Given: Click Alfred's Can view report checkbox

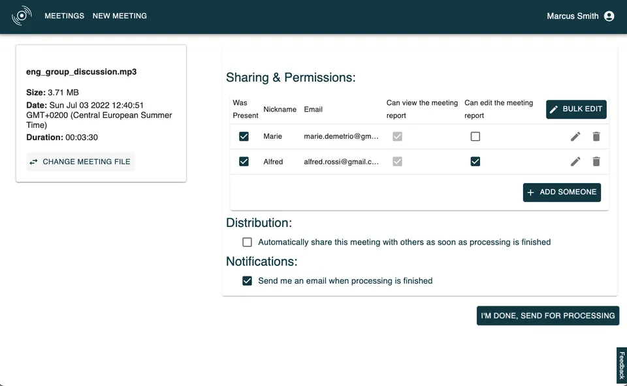Looking at the screenshot, I should (x=398, y=162).
